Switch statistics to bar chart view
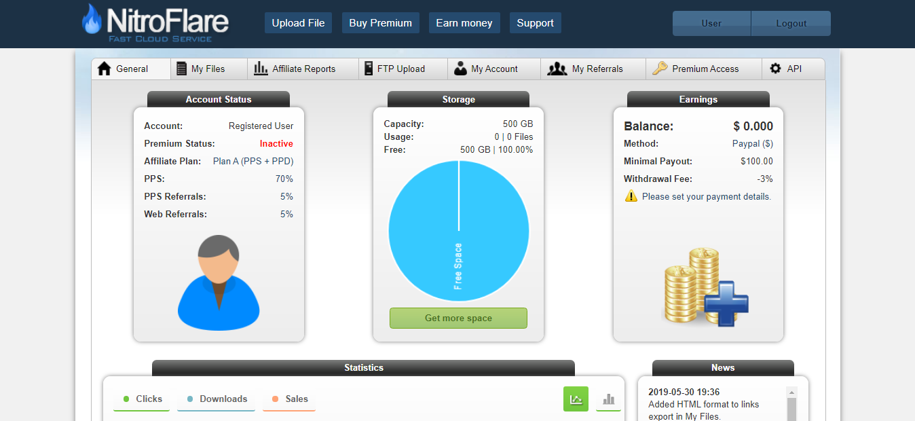Image resolution: width=915 pixels, height=421 pixels. pyautogui.click(x=609, y=399)
